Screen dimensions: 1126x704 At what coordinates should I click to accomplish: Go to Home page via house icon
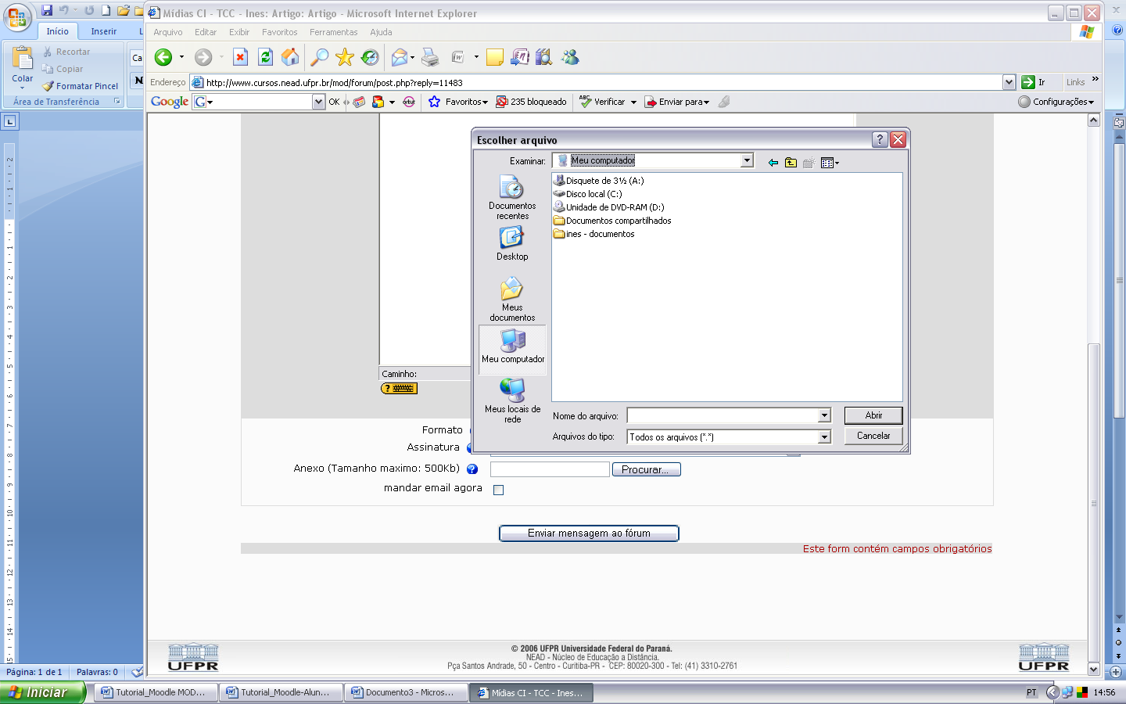pos(290,57)
